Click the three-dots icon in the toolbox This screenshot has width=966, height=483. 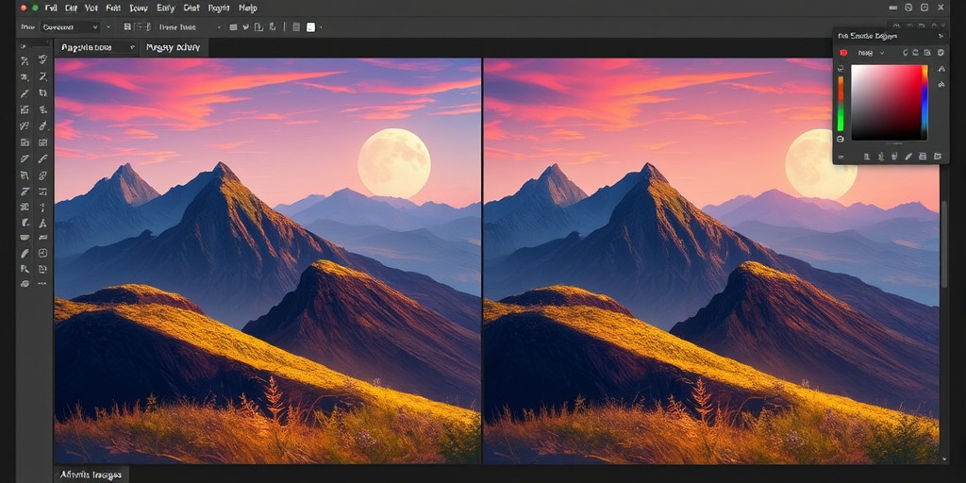[x=42, y=283]
